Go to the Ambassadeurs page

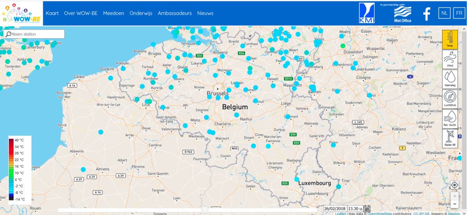[175, 13]
